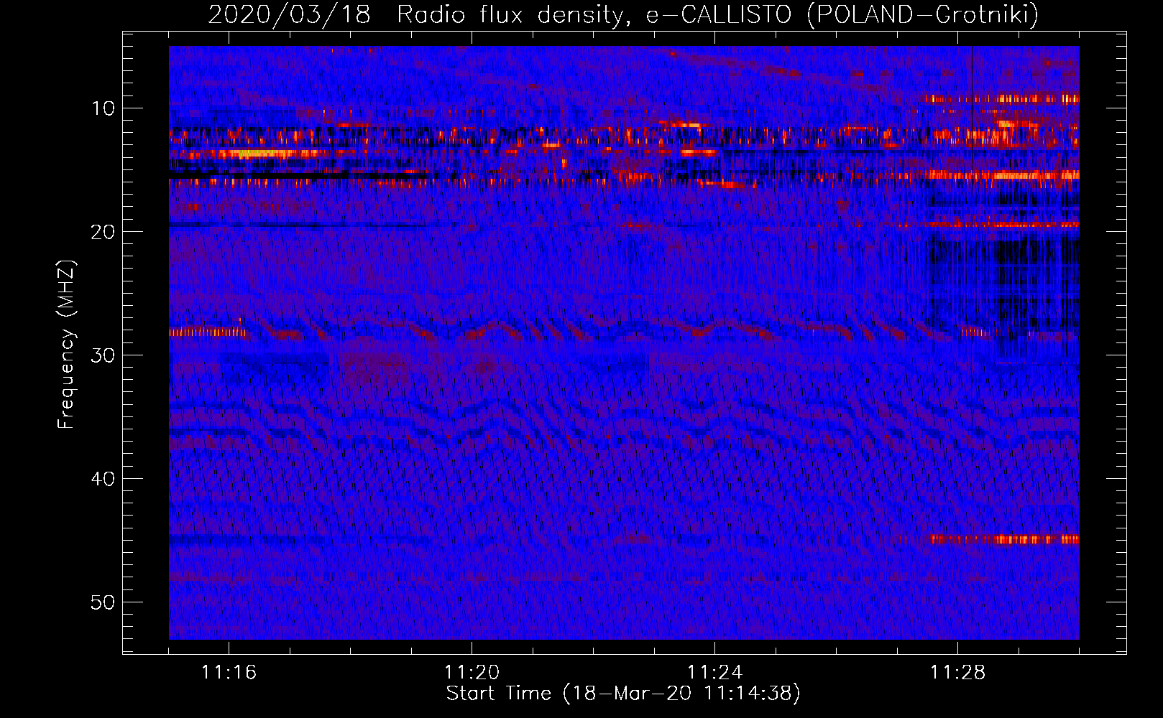Click the frequency tick label '50'
The height and width of the screenshot is (718, 1163).
click(x=104, y=602)
